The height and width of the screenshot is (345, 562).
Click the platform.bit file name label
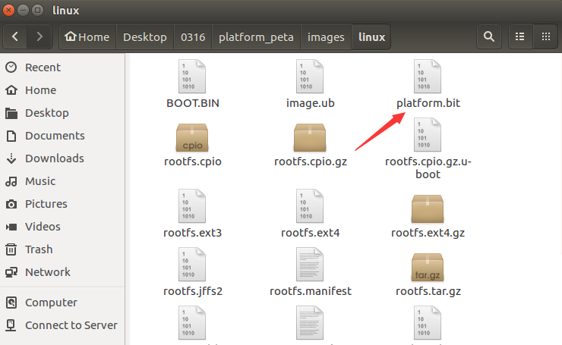tap(428, 103)
